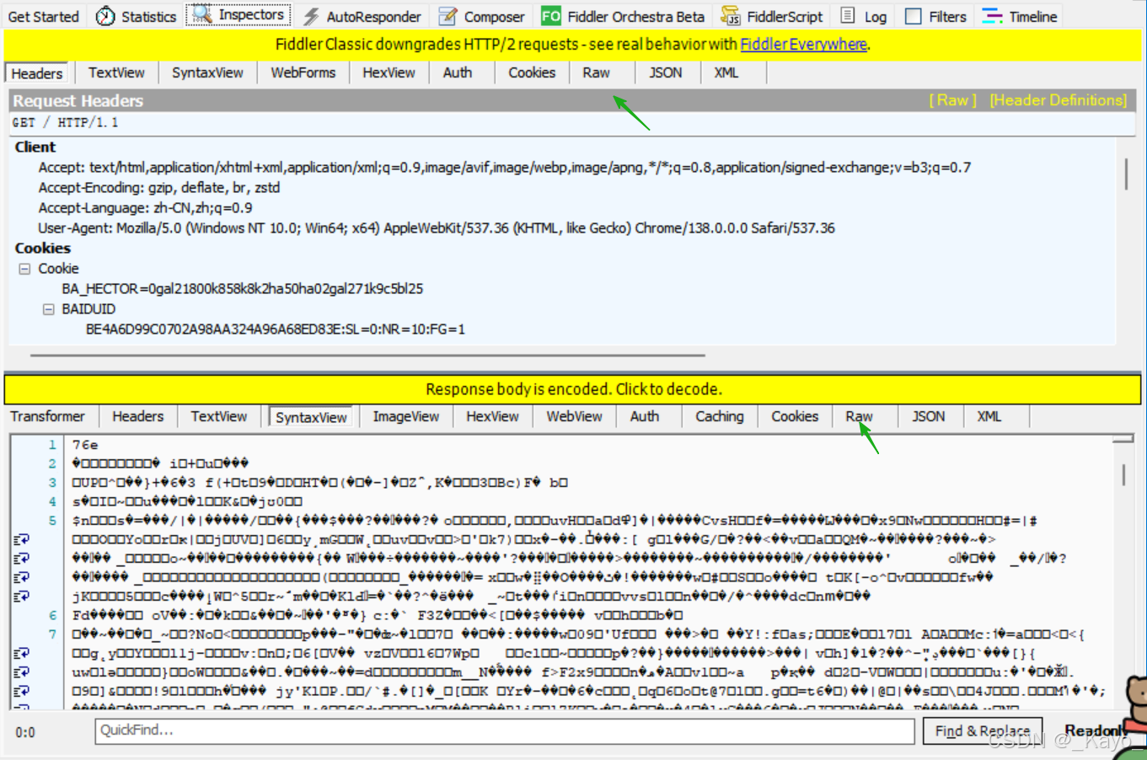This screenshot has width=1147, height=760.
Task: Switch to request SyntaxView tab
Action: [207, 72]
